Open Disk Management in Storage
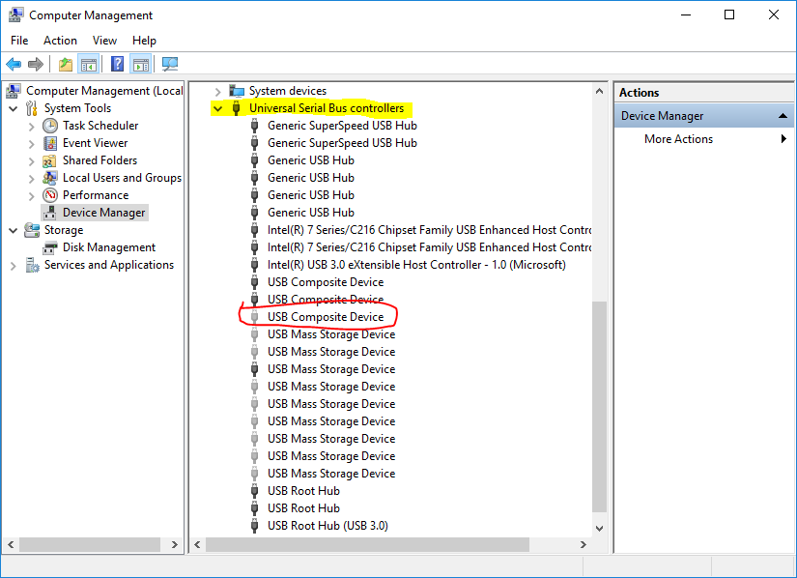 point(108,247)
